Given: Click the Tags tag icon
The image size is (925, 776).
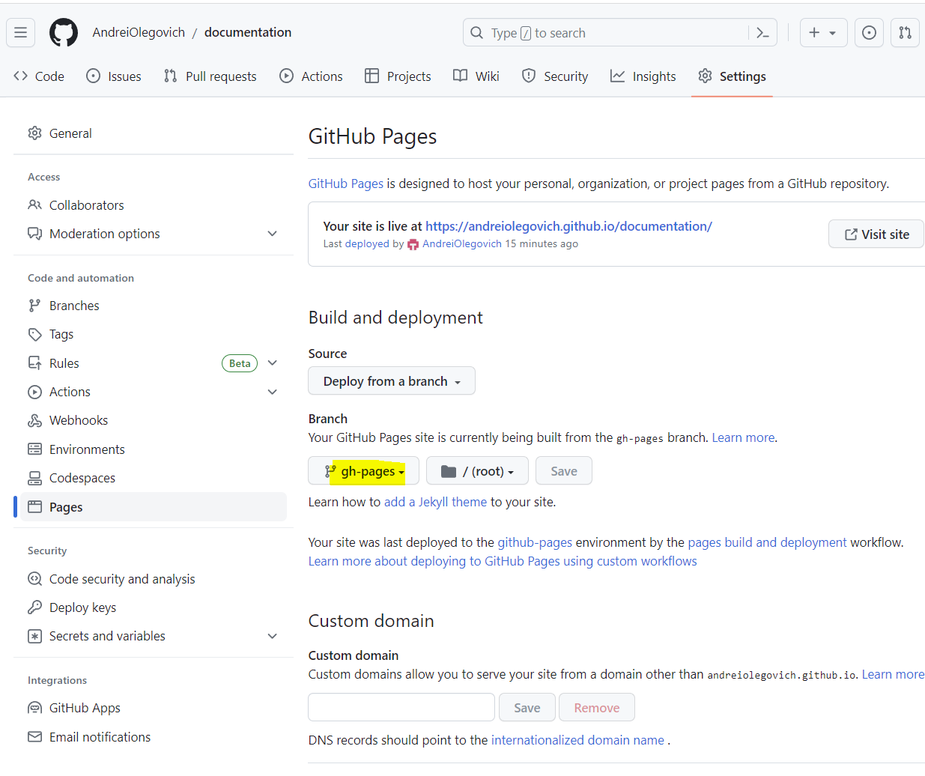Looking at the screenshot, I should coord(34,334).
